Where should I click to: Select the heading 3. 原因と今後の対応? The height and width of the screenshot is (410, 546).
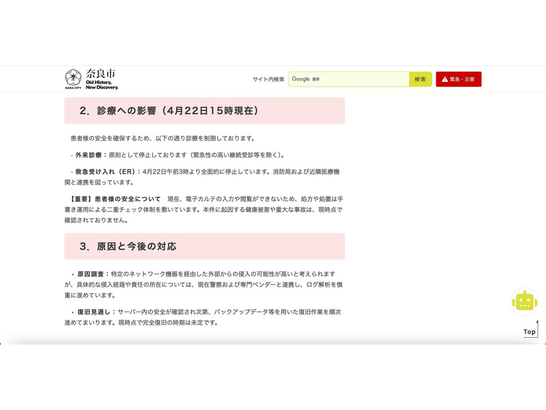[x=130, y=246]
